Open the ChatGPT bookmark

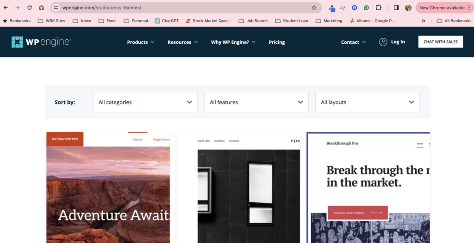pos(167,21)
